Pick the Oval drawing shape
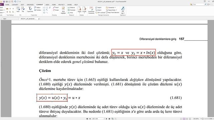214x120 pixels. pyautogui.click(x=44, y=10)
